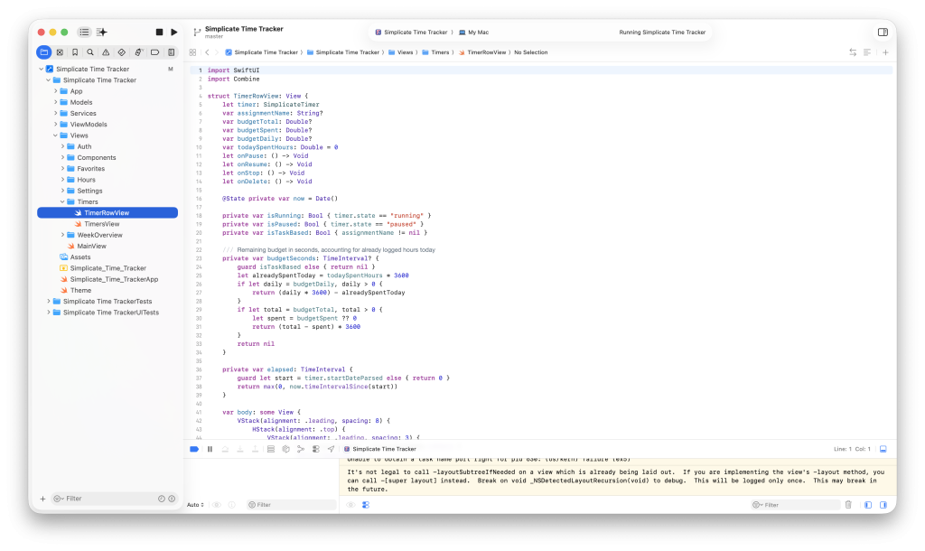Clear the console with trash icon
Screen dimensions: 925x551
point(848,504)
